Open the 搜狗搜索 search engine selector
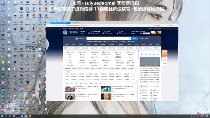Viewport: 210px width, 118px height. (x=80, y=39)
